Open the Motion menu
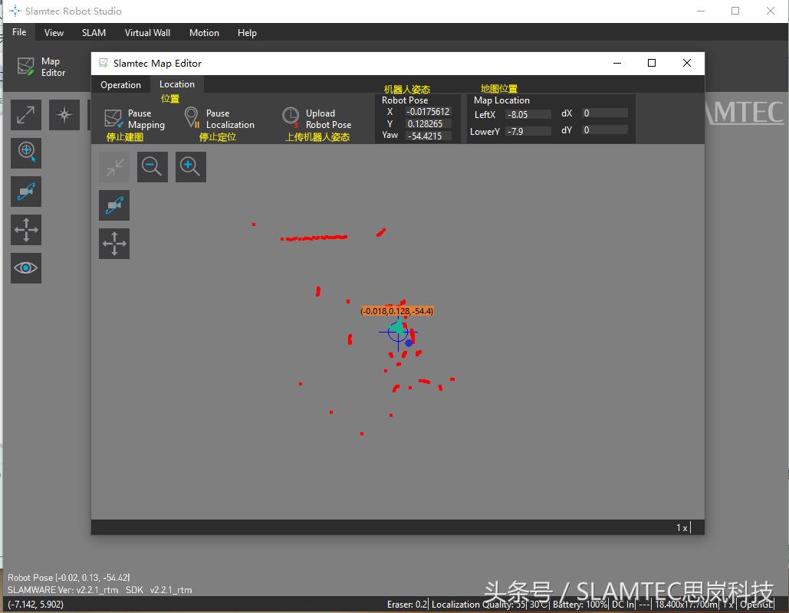 204,33
